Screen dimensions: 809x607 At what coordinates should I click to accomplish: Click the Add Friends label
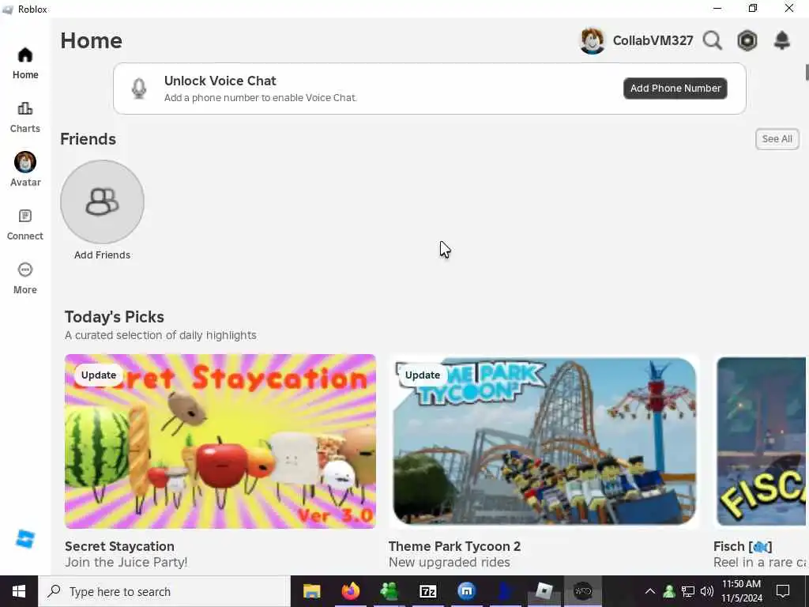[x=102, y=255]
